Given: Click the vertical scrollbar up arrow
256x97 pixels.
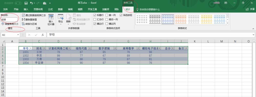Looking at the screenshot, I should [254, 41].
